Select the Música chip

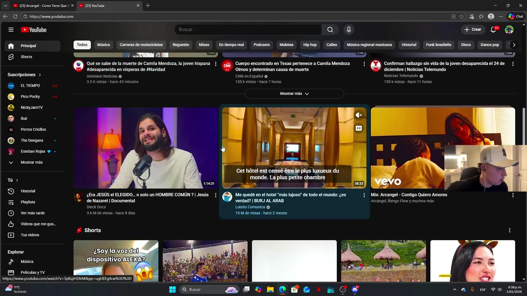tap(103, 45)
